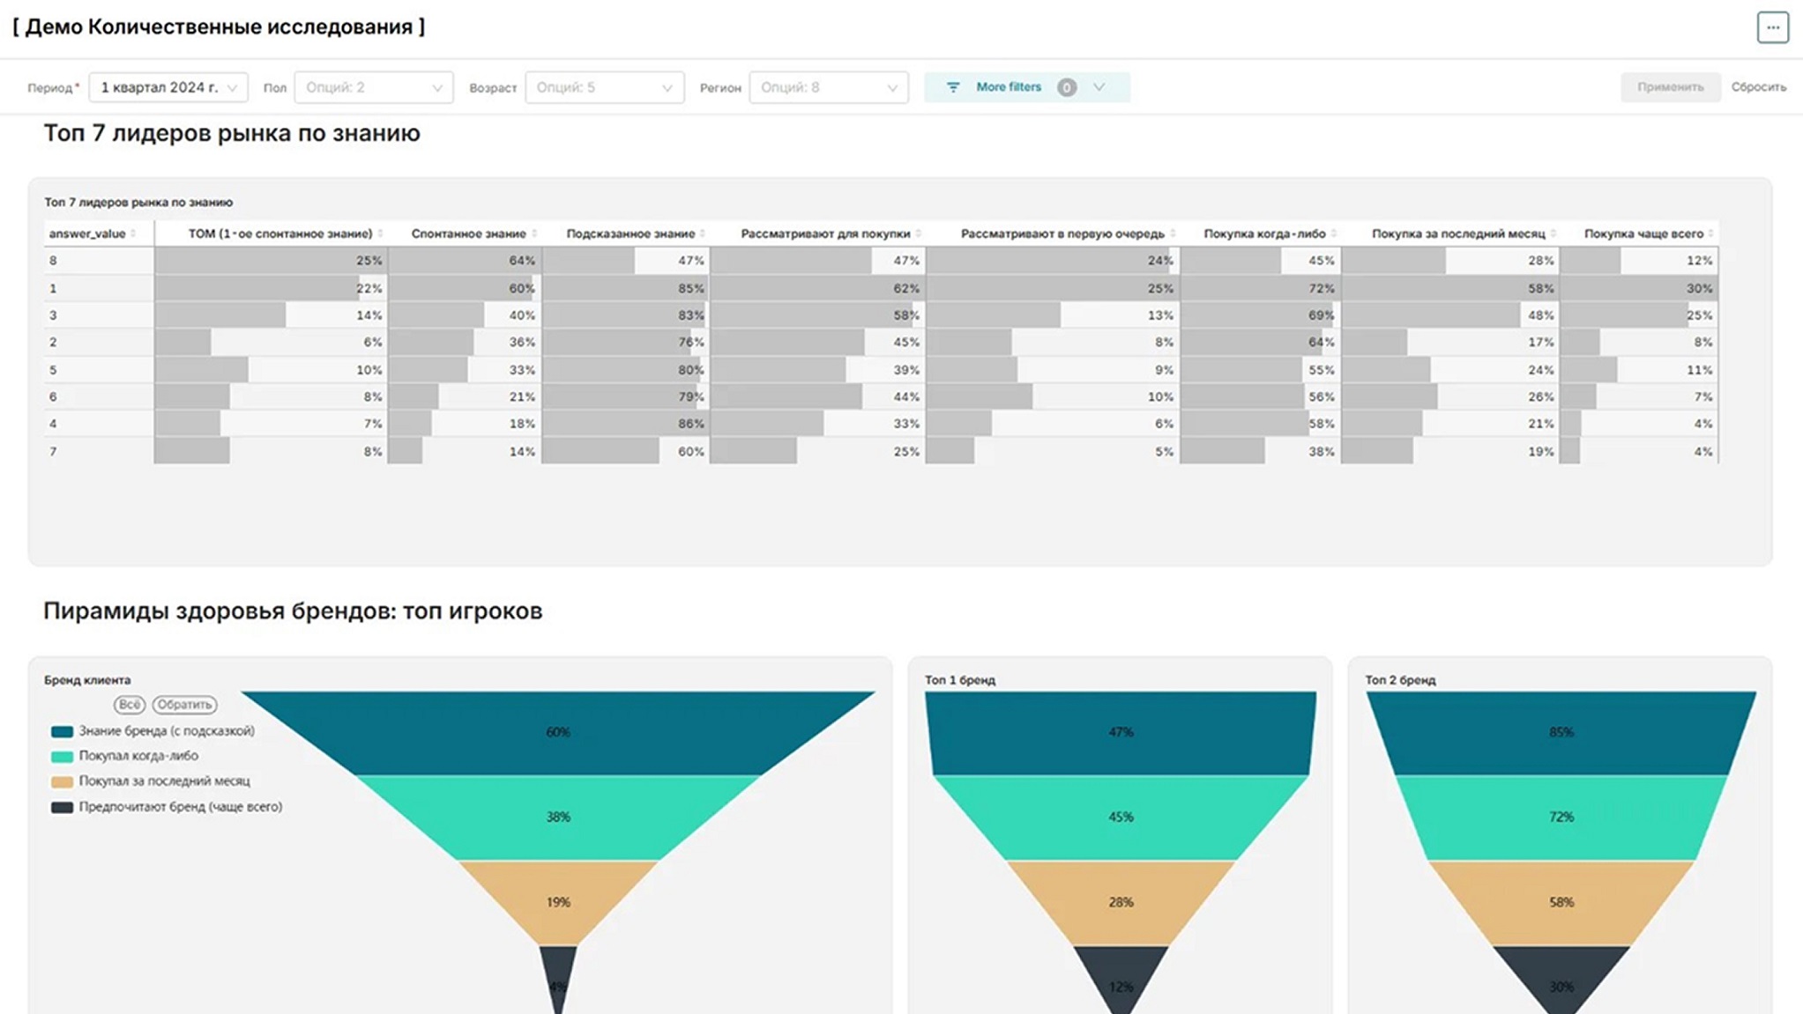1803x1014 pixels.
Task: Click the dark Предпочитают бренд legend color swatch
Action: 62,807
